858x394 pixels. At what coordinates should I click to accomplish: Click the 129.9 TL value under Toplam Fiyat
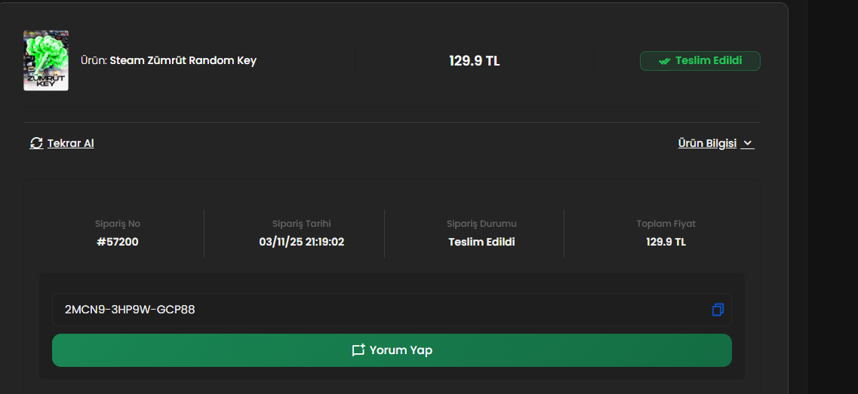click(666, 242)
